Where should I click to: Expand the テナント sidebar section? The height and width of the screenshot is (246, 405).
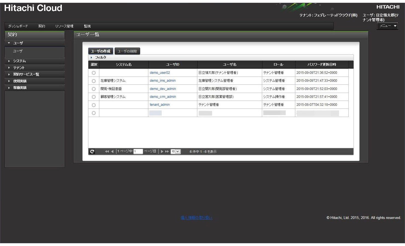pyautogui.click(x=35, y=68)
